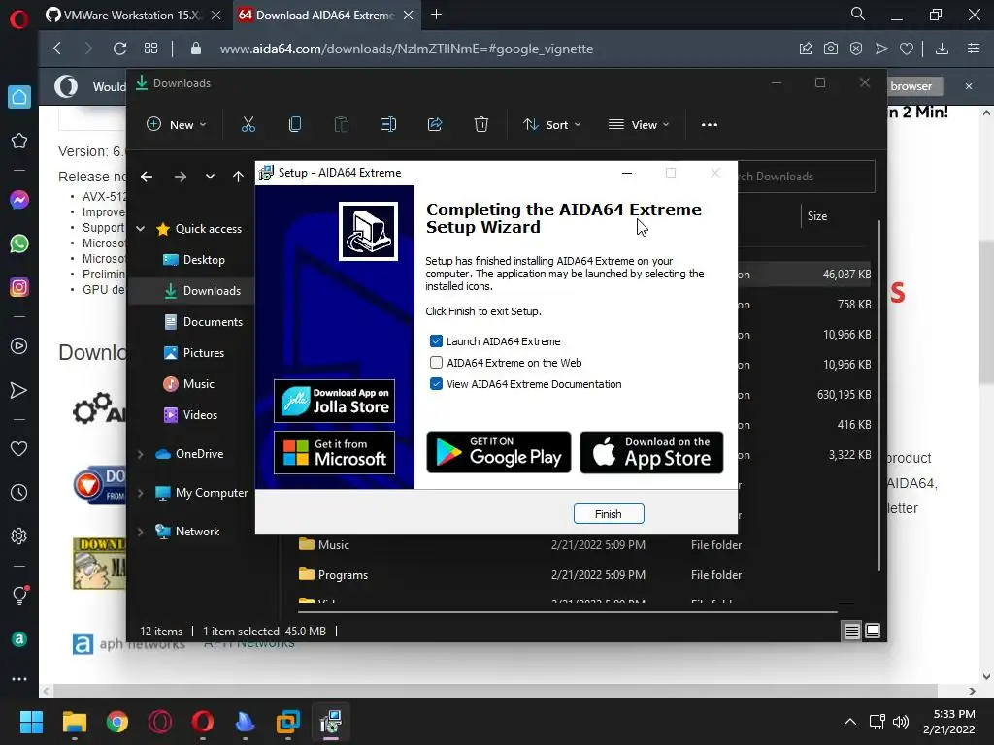The width and height of the screenshot is (994, 745).
Task: Go back in Explorer navigation
Action: [x=147, y=177]
